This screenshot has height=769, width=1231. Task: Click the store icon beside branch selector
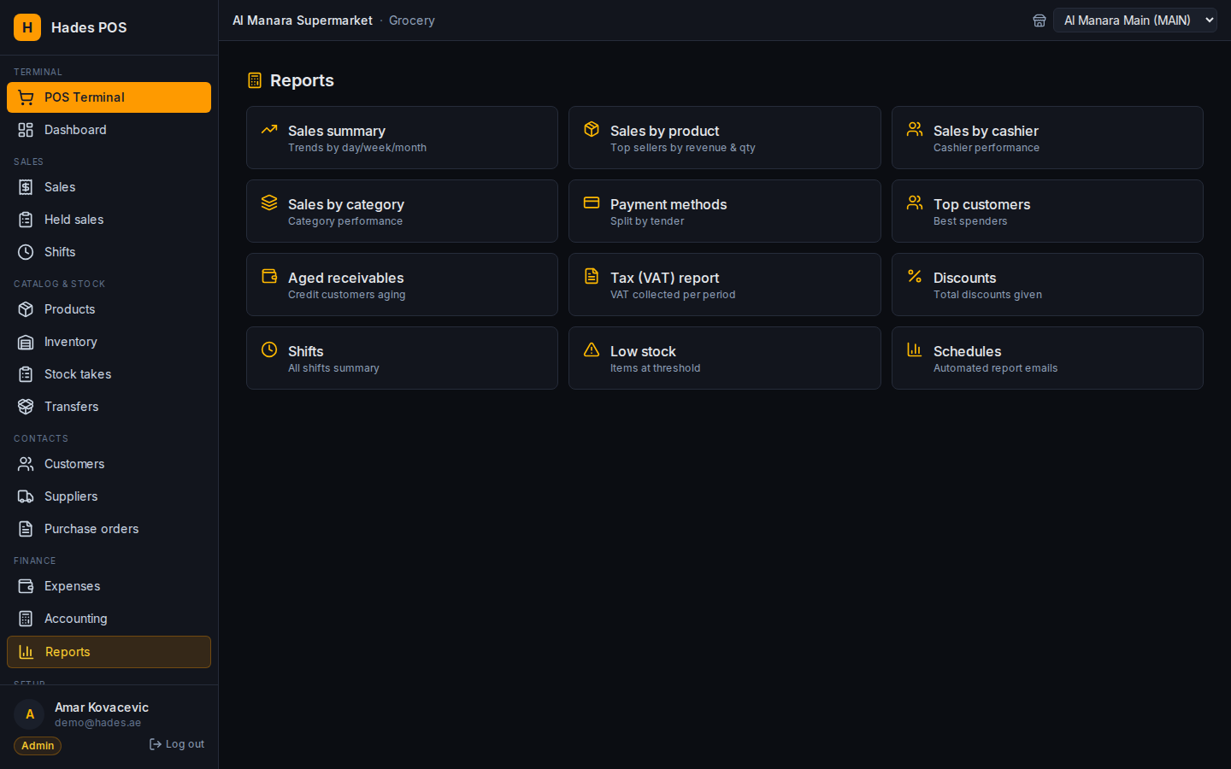[x=1040, y=21]
